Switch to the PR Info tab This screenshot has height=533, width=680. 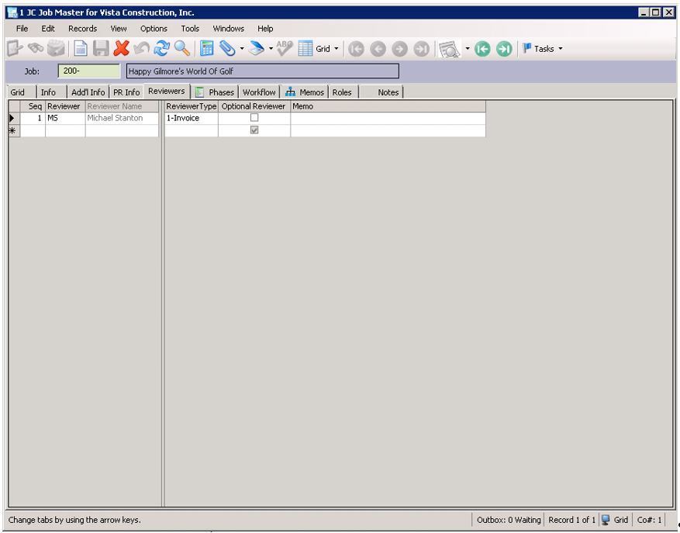[126, 92]
